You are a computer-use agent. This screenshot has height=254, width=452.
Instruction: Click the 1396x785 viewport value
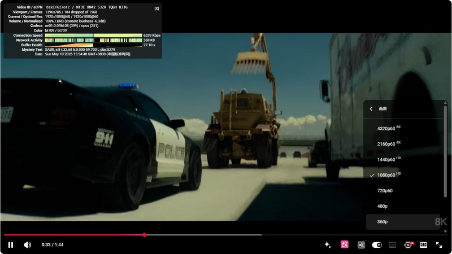point(53,12)
